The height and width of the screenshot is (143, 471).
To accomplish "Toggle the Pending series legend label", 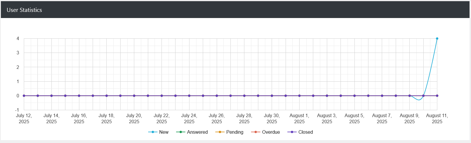I will [234, 132].
